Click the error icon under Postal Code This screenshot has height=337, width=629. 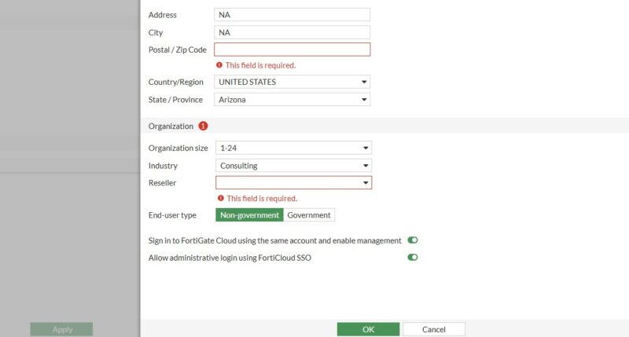(219, 65)
